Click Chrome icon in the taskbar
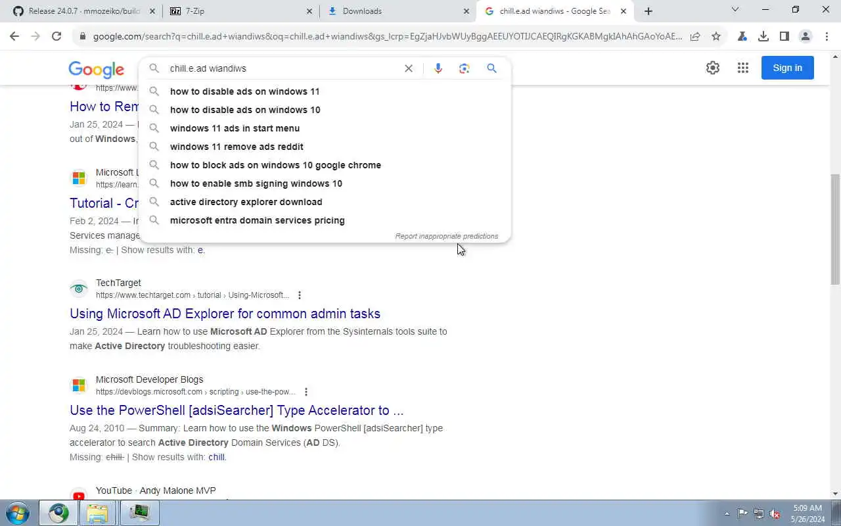Viewport: 841px width, 526px height. pyautogui.click(x=58, y=513)
